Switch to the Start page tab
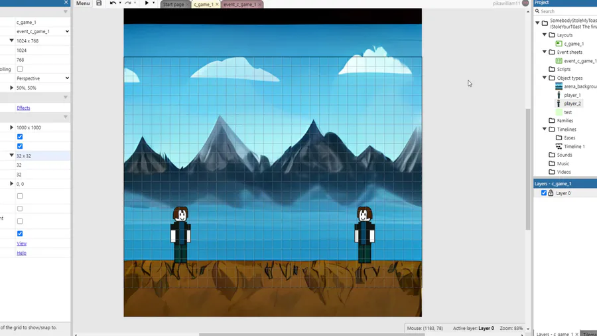597x336 pixels. point(173,5)
